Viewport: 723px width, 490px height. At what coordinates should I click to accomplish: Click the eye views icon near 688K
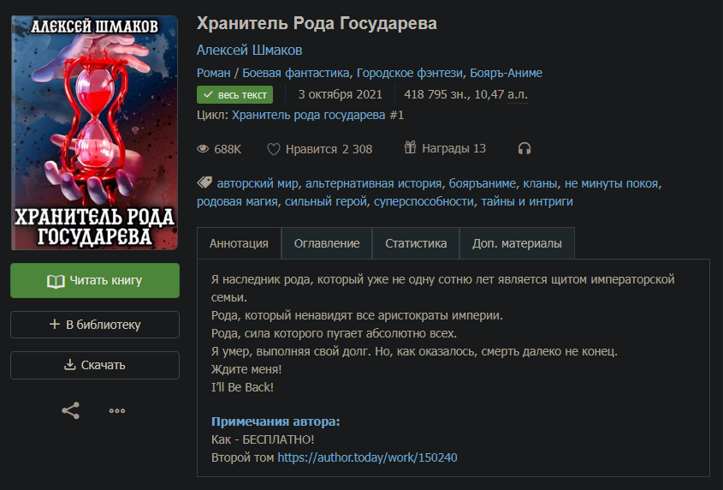pos(203,149)
